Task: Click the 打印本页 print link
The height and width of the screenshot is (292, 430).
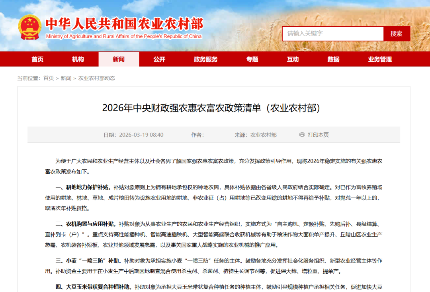Action: pyautogui.click(x=318, y=135)
